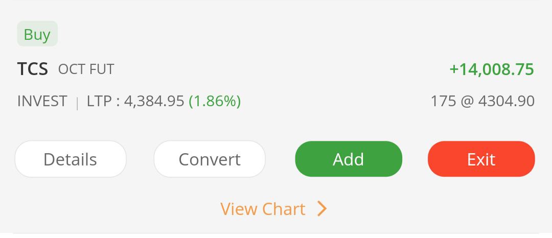552x238 pixels.
Task: Click the 4304.90 average price
Action: tap(506, 101)
